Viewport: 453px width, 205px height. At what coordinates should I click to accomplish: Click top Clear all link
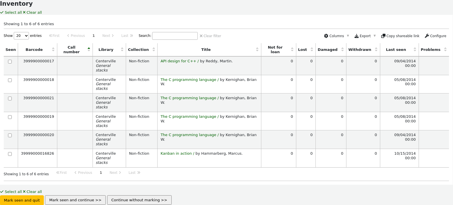(32, 13)
